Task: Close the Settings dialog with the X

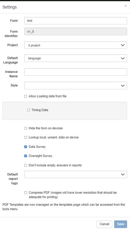Action: [x=126, y=6]
